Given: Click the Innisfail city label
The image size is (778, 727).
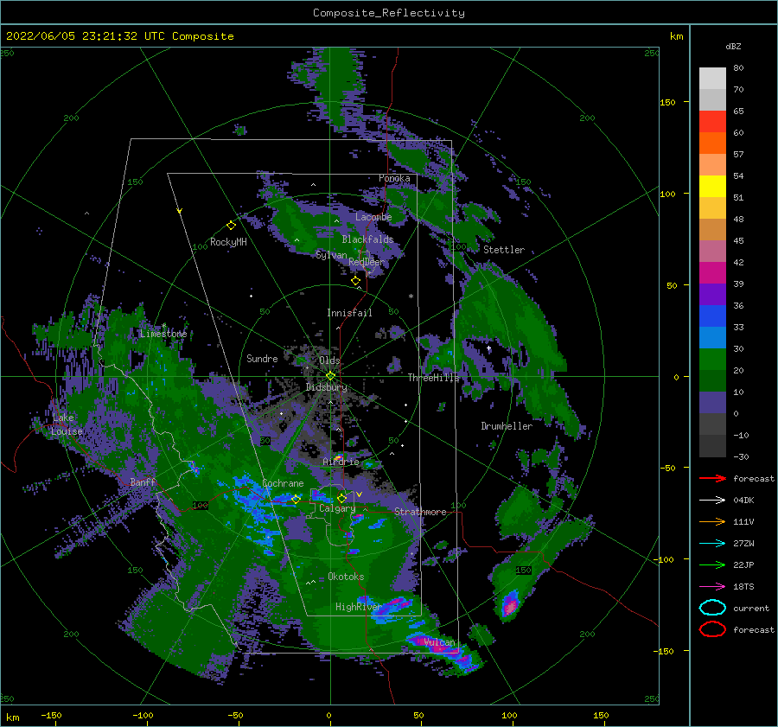Looking at the screenshot, I should pos(349,313).
